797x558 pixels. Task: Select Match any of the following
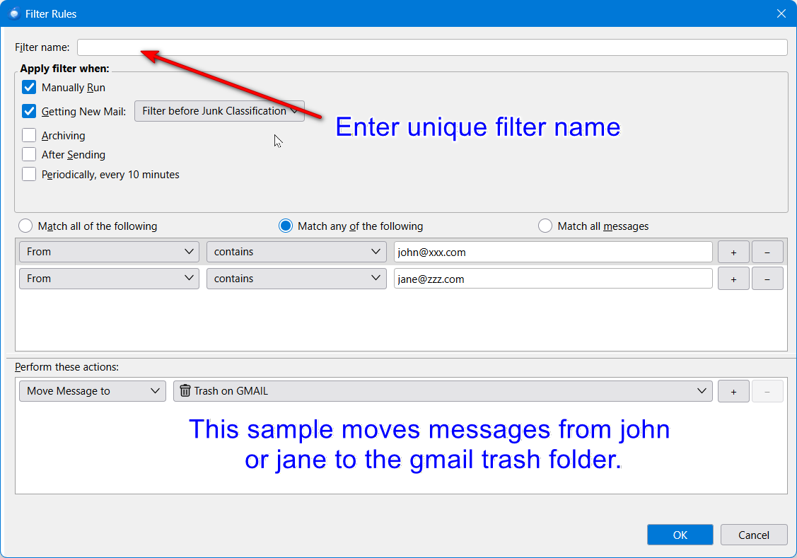point(286,226)
